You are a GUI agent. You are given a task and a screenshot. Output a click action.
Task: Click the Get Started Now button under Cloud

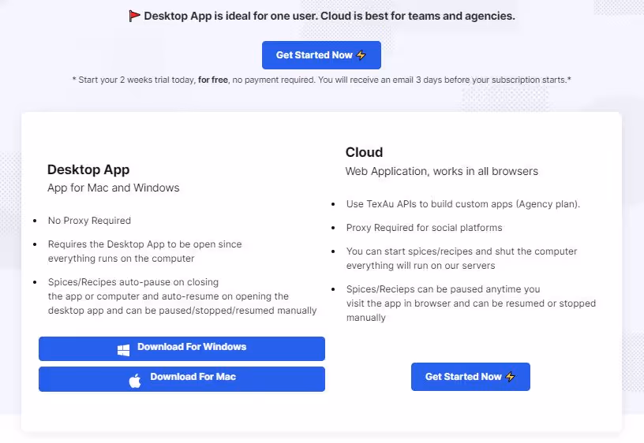(470, 377)
